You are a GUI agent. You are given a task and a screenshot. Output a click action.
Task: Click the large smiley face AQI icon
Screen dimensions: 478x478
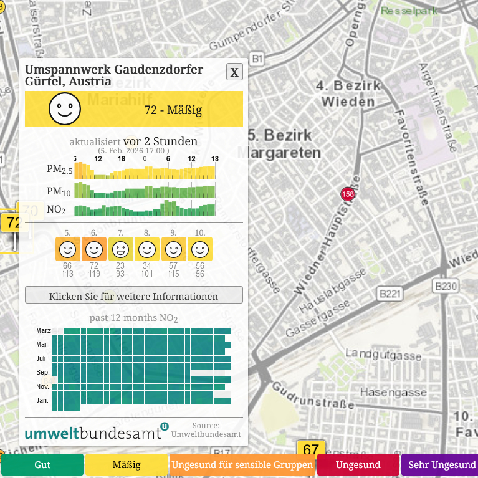[x=65, y=109]
